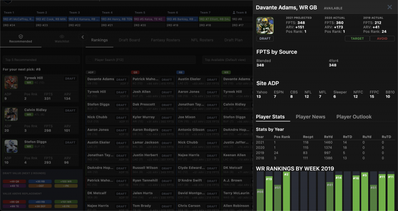Draft Austin Ekeler in RB column
Image resolution: width=398 pixels, height=211 pixels.
click(212, 80)
